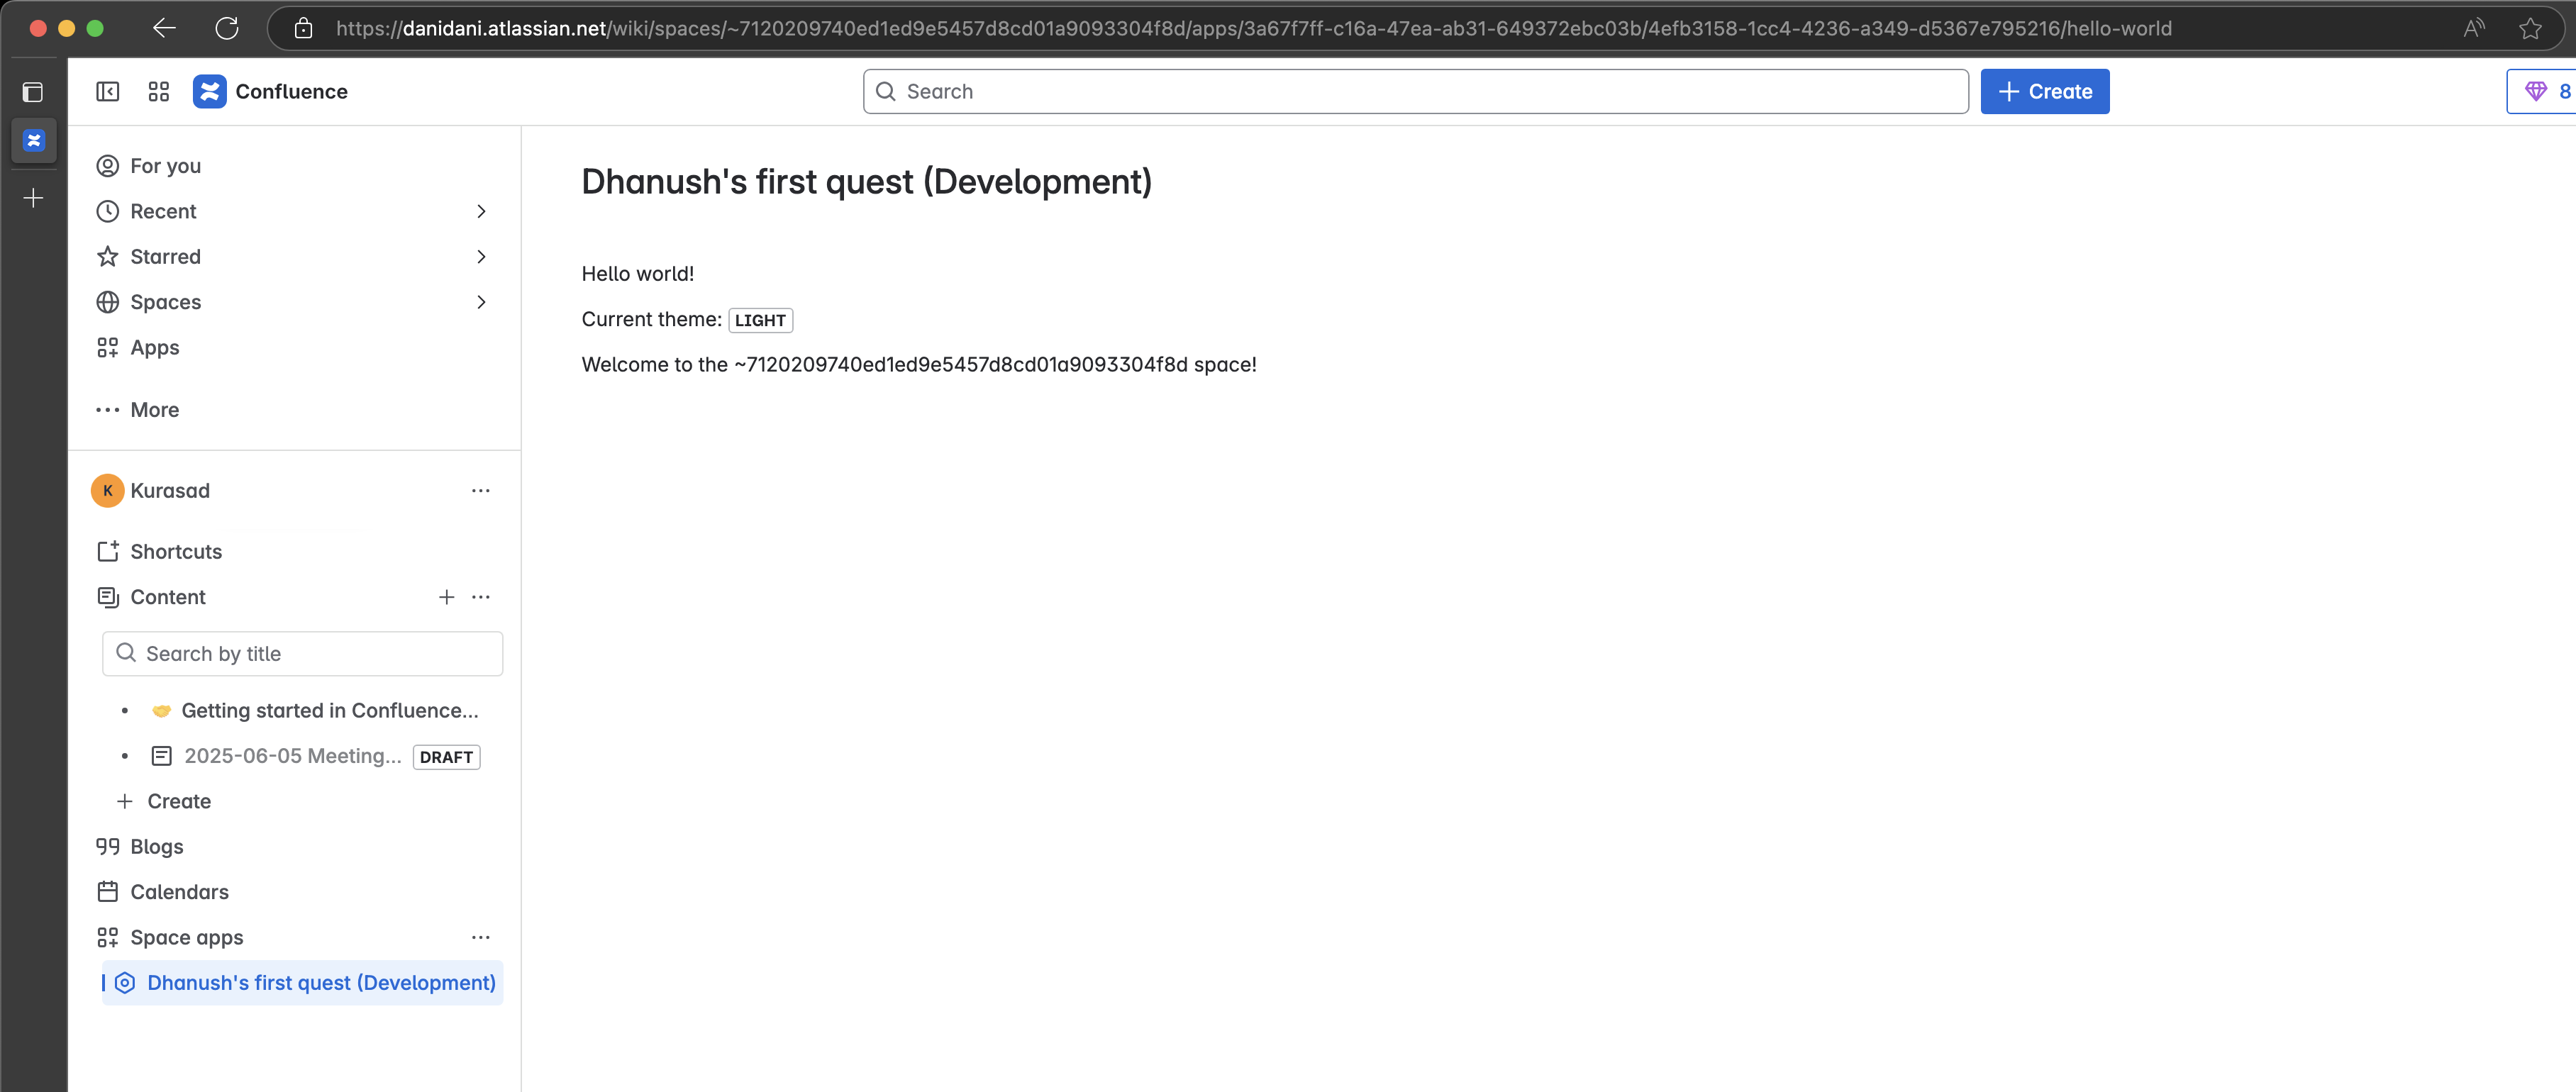This screenshot has height=1092, width=2576.
Task: Star this page in the address bar
Action: [2530, 28]
